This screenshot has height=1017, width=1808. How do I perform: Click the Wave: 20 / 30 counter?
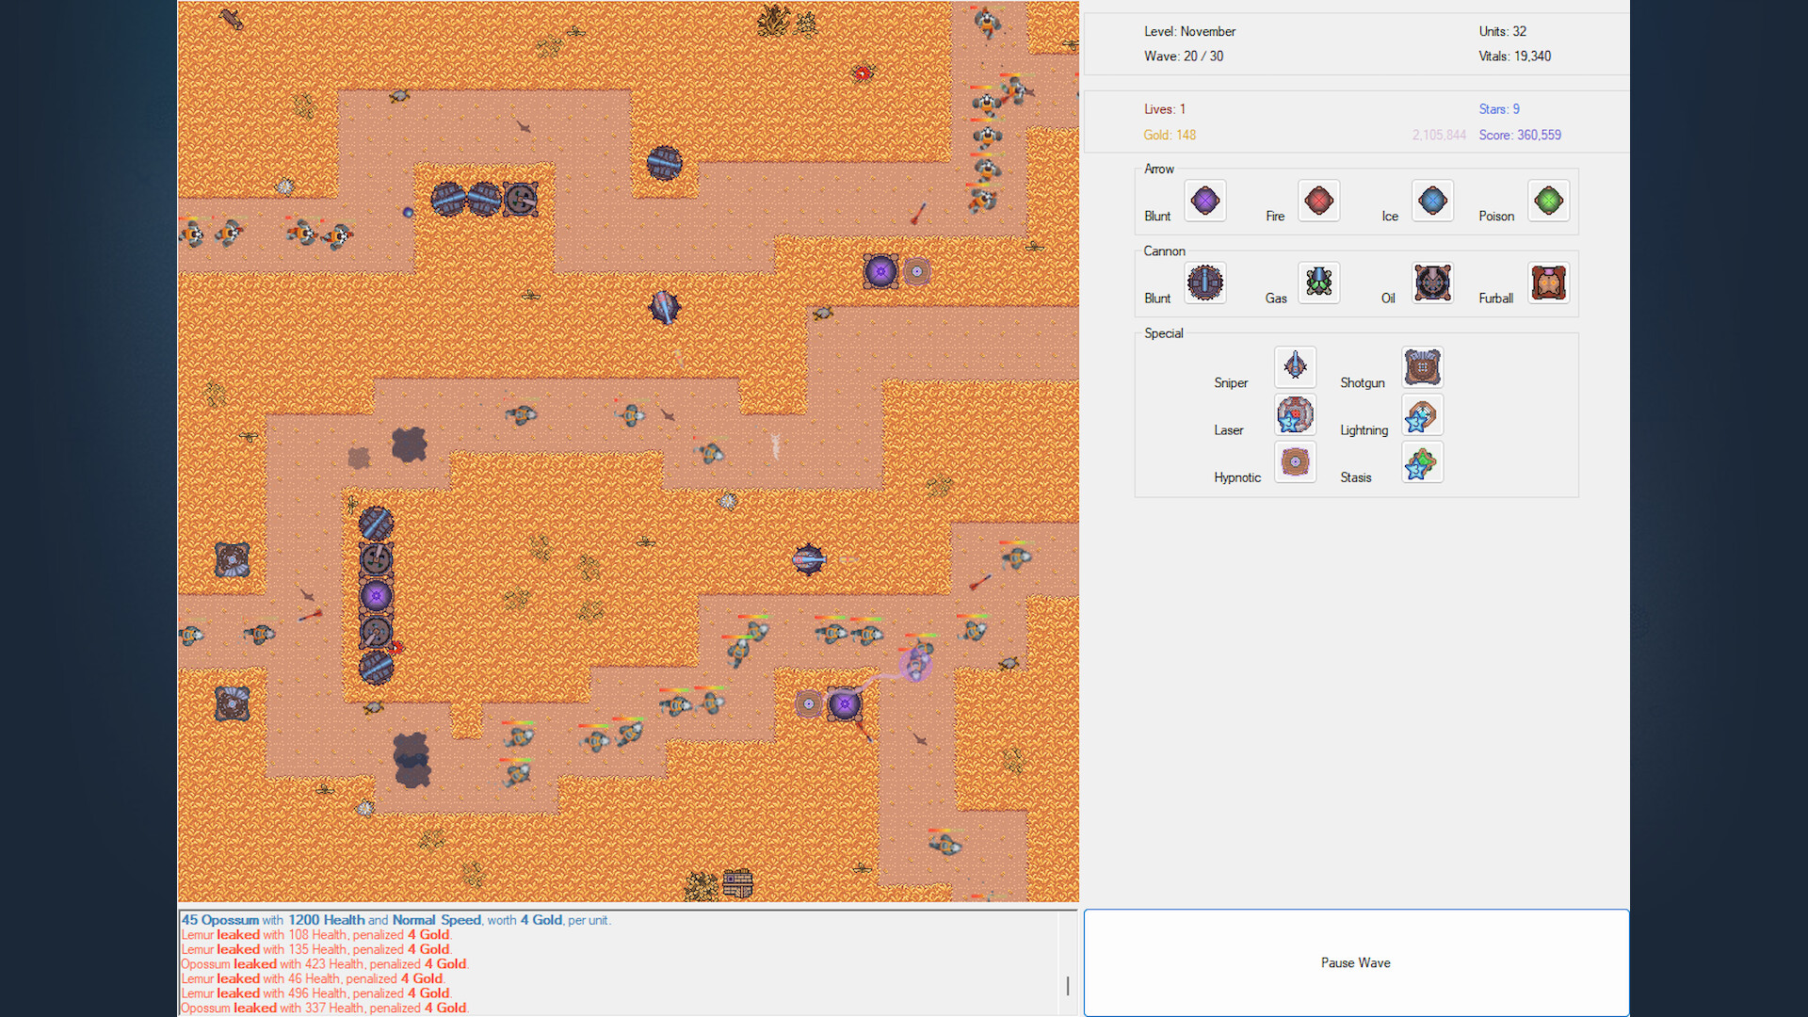(x=1184, y=56)
